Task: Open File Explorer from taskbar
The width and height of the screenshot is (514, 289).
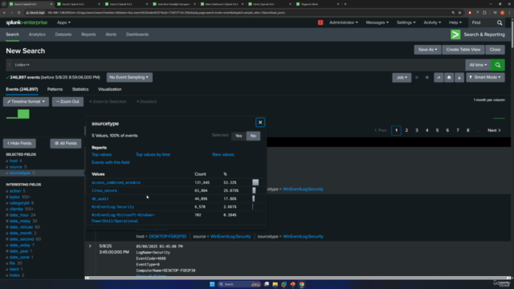Action: tap(275, 284)
